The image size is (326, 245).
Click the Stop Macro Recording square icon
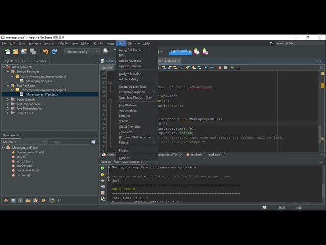[x=225, y=68]
